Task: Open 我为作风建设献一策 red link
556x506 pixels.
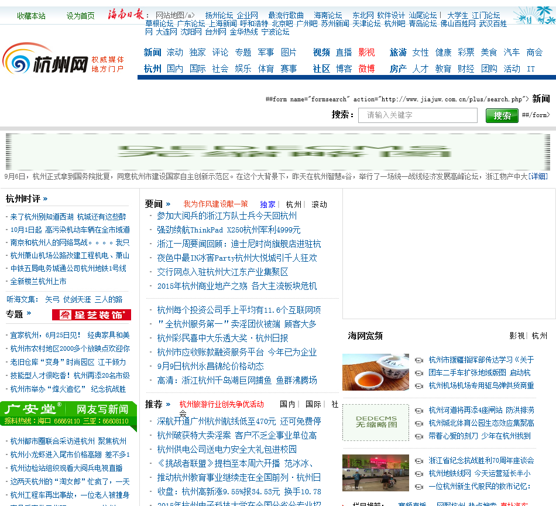Action: click(215, 204)
